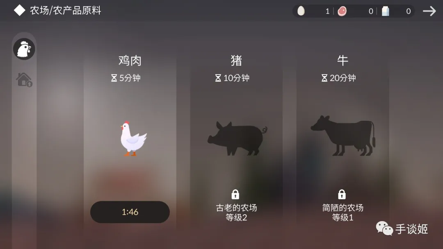The width and height of the screenshot is (443, 249).
Task: Tap the lock icon under pig
Action: click(x=235, y=194)
